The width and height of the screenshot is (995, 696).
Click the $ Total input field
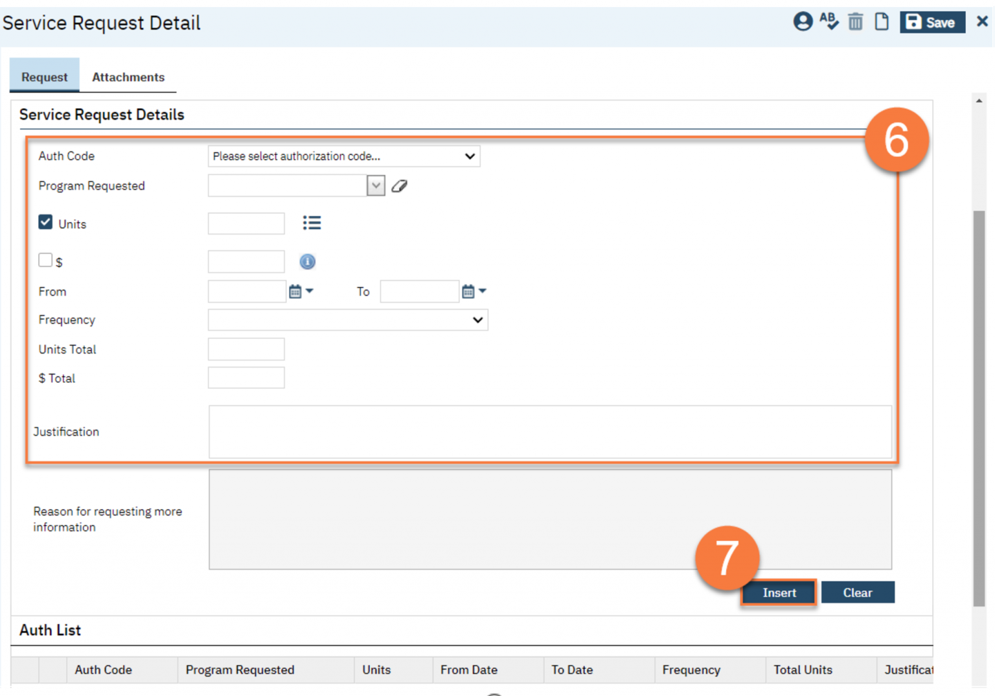pos(246,378)
